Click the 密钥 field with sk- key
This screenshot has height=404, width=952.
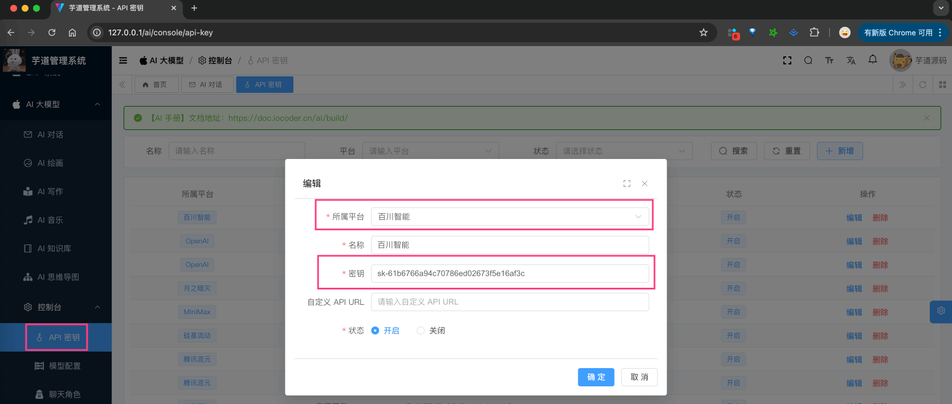[510, 274]
